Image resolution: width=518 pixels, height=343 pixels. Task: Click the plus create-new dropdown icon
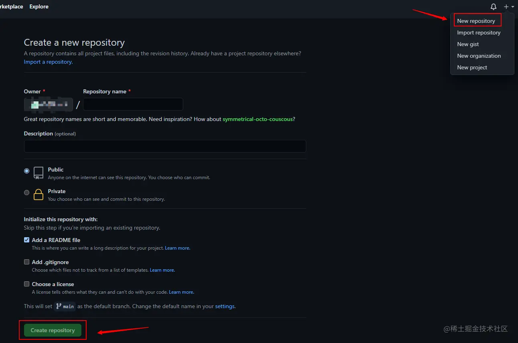coord(509,7)
